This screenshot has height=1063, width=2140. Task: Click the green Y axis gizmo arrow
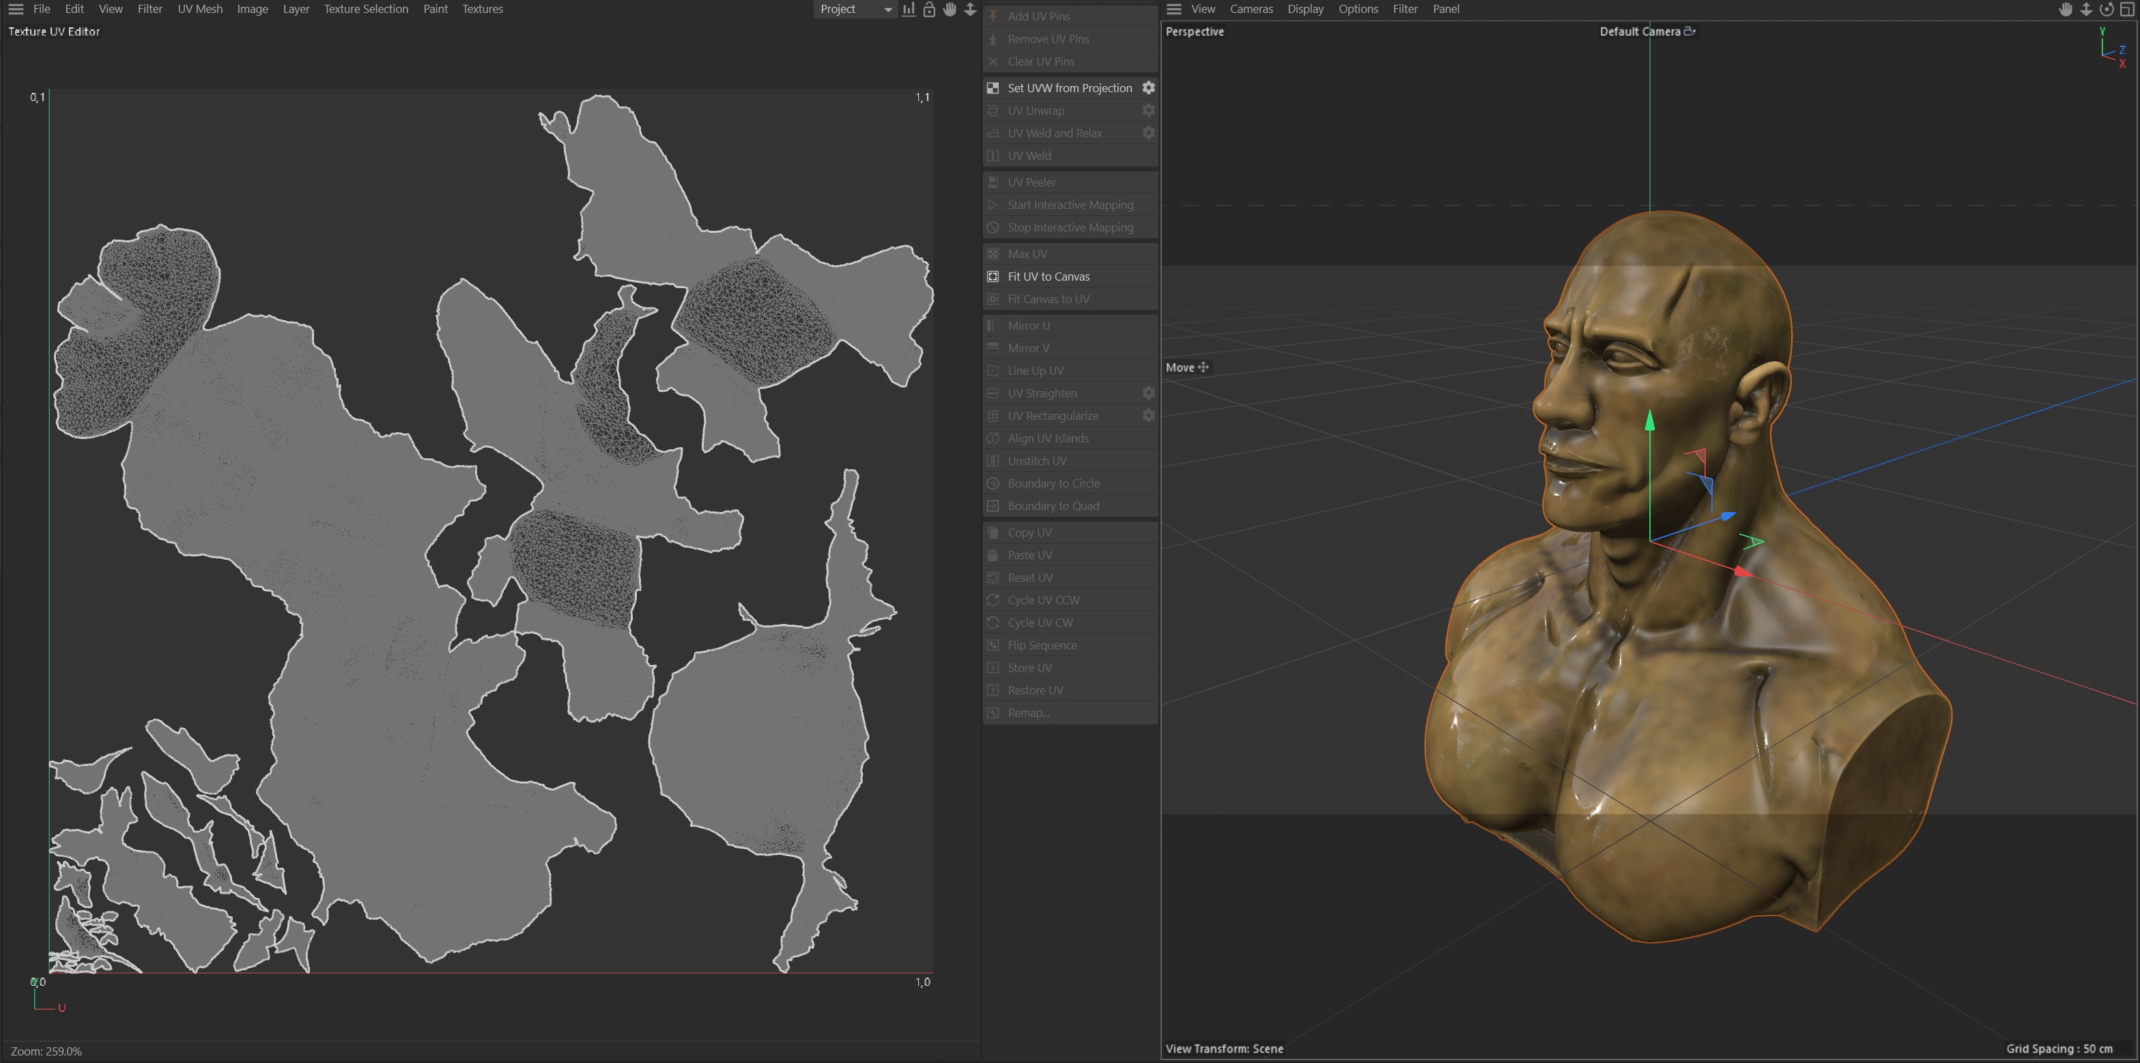(x=1650, y=422)
